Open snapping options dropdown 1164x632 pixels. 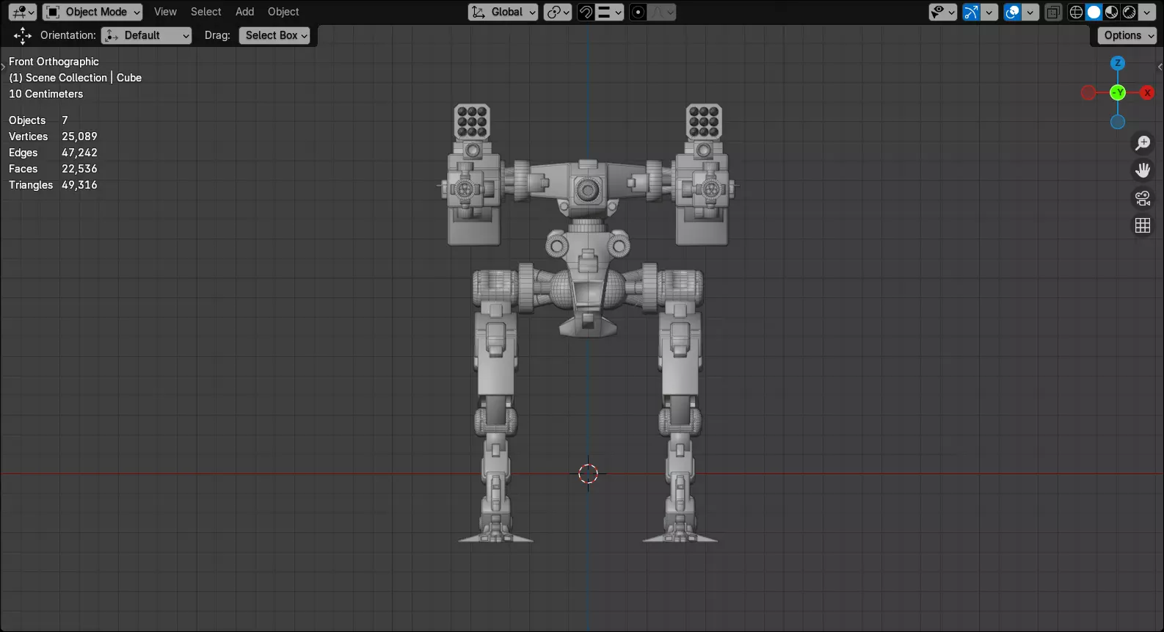coord(610,12)
